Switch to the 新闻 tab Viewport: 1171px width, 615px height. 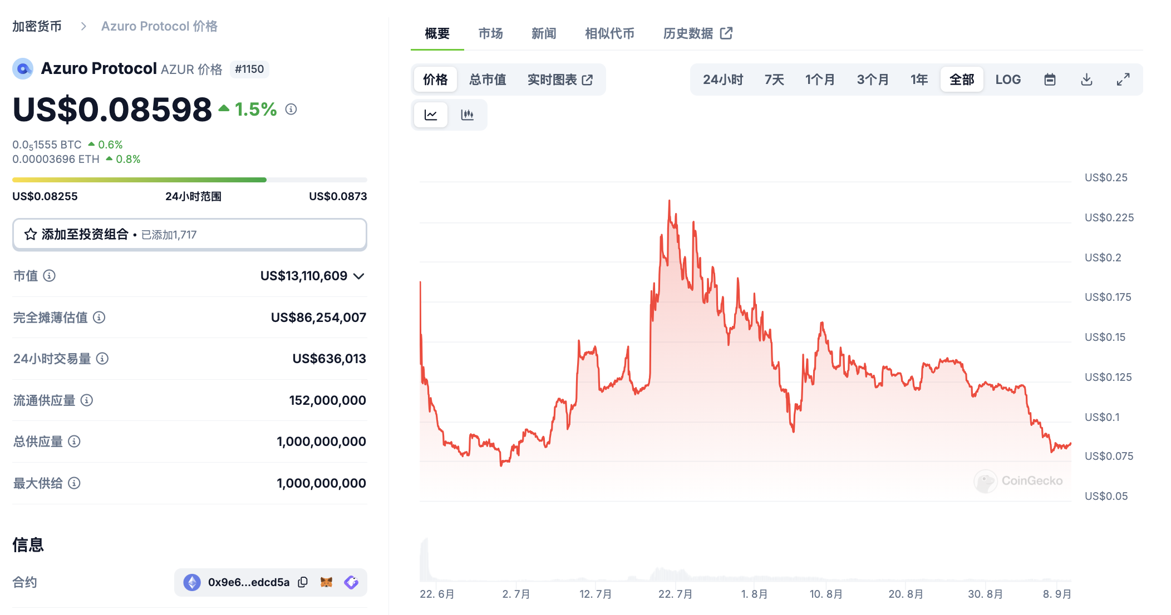pyautogui.click(x=543, y=33)
